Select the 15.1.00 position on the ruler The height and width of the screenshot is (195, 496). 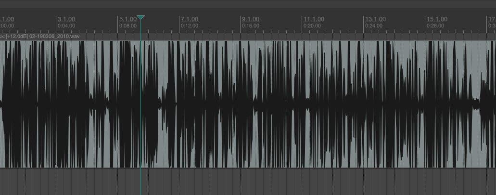point(436,19)
